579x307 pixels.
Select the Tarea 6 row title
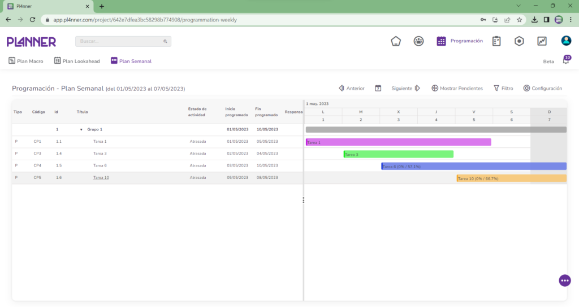(x=100, y=165)
